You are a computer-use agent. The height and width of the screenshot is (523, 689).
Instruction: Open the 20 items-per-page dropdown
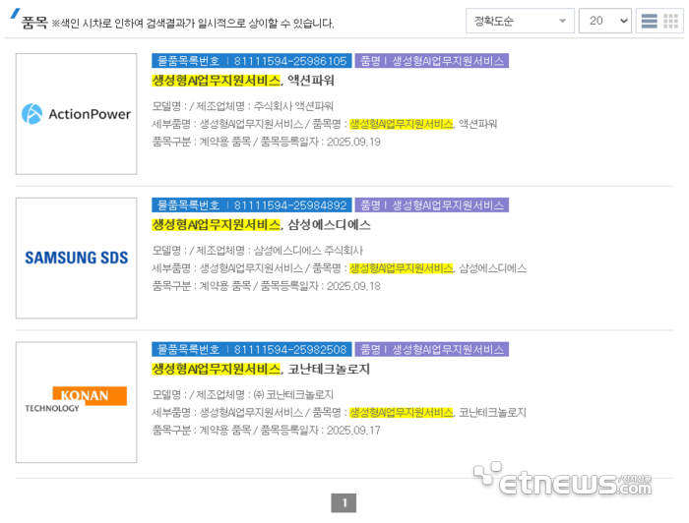[x=605, y=21]
